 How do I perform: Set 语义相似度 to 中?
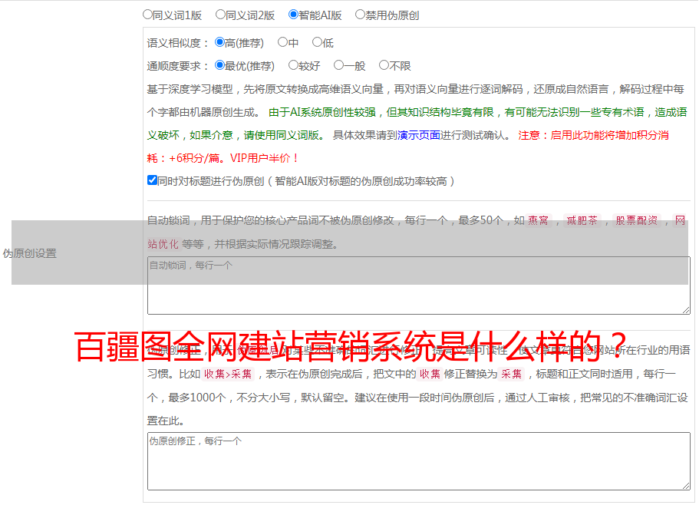(x=282, y=42)
